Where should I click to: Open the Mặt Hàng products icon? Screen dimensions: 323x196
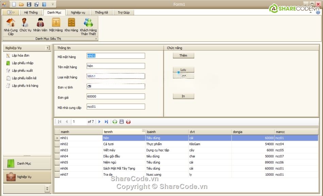point(56,25)
